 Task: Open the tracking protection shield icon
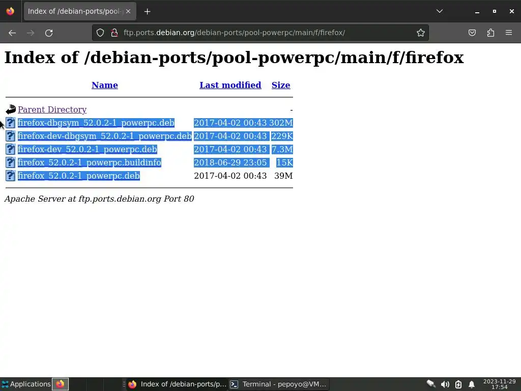pos(100,33)
